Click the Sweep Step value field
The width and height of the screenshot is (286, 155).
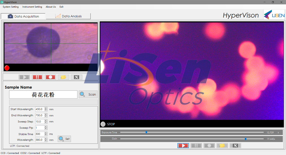click(x=40, y=121)
